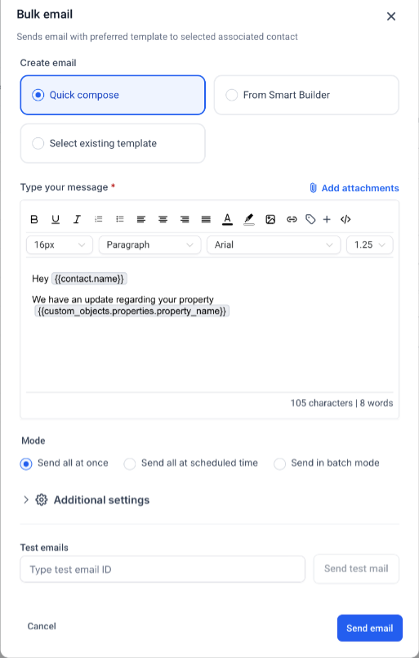Center align the message text

click(163, 219)
